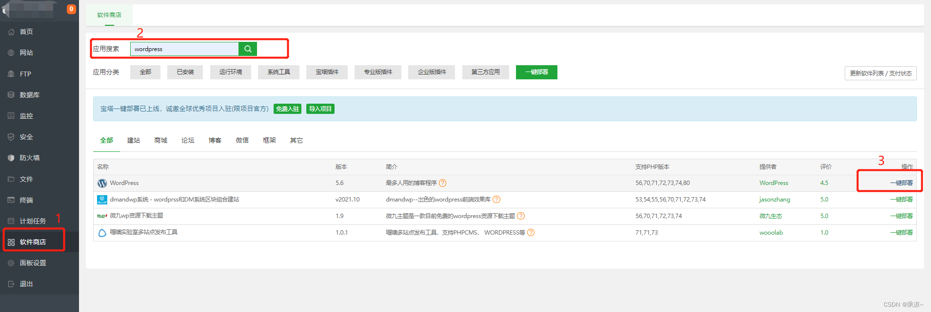
Task: Click 一键部署 link in WordPress row
Action: pyautogui.click(x=901, y=183)
